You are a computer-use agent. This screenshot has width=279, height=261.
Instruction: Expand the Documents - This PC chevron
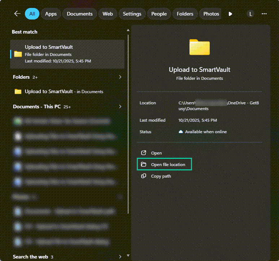(120, 106)
